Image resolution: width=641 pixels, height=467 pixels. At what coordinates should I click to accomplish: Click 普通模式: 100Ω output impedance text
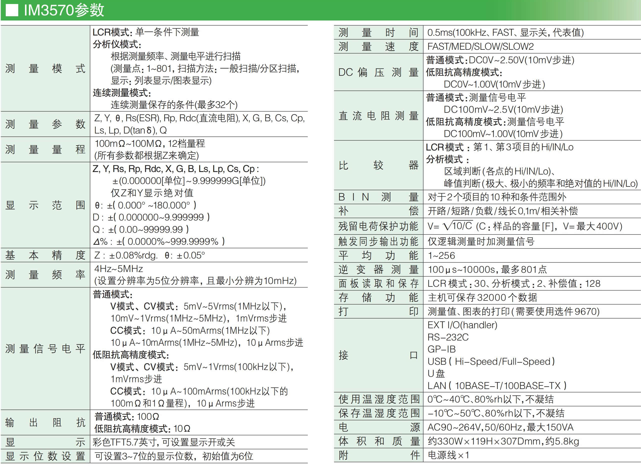(126, 416)
